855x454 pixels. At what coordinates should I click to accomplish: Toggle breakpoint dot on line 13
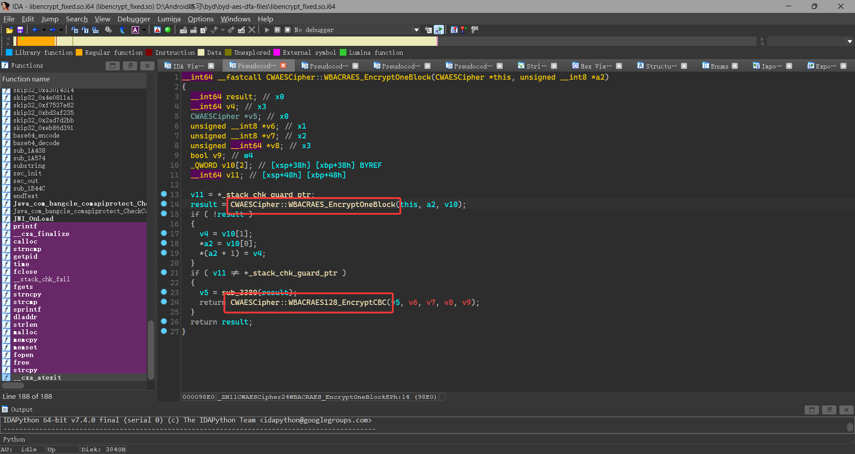tap(164, 194)
